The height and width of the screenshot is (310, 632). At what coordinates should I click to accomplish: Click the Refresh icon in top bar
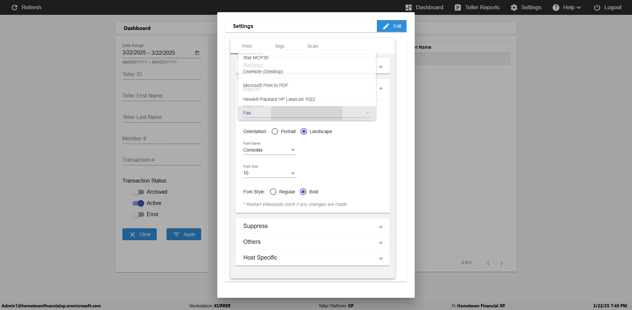tap(14, 7)
